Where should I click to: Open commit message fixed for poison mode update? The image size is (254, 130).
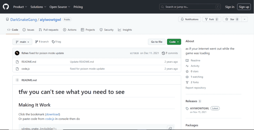tap(46, 53)
